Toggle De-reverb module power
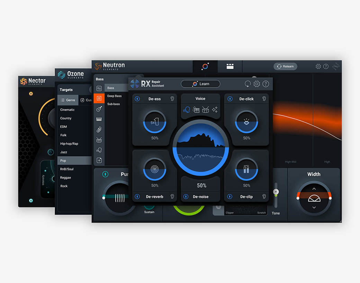The width and height of the screenshot is (360, 283). coord(137,197)
